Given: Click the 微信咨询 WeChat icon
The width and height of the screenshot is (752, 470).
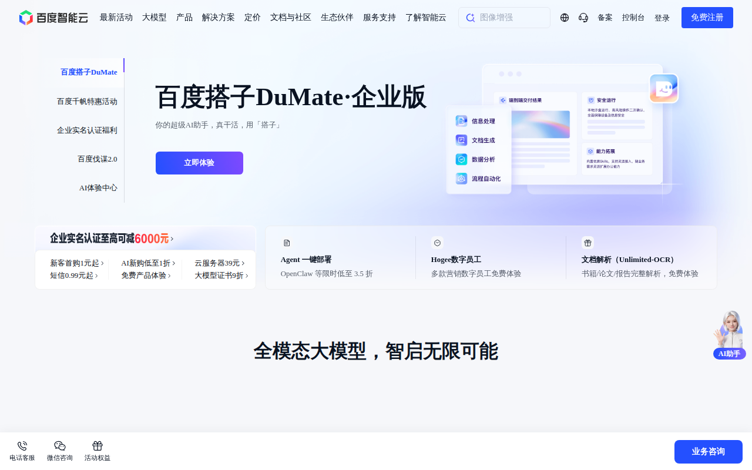Looking at the screenshot, I should point(60,446).
